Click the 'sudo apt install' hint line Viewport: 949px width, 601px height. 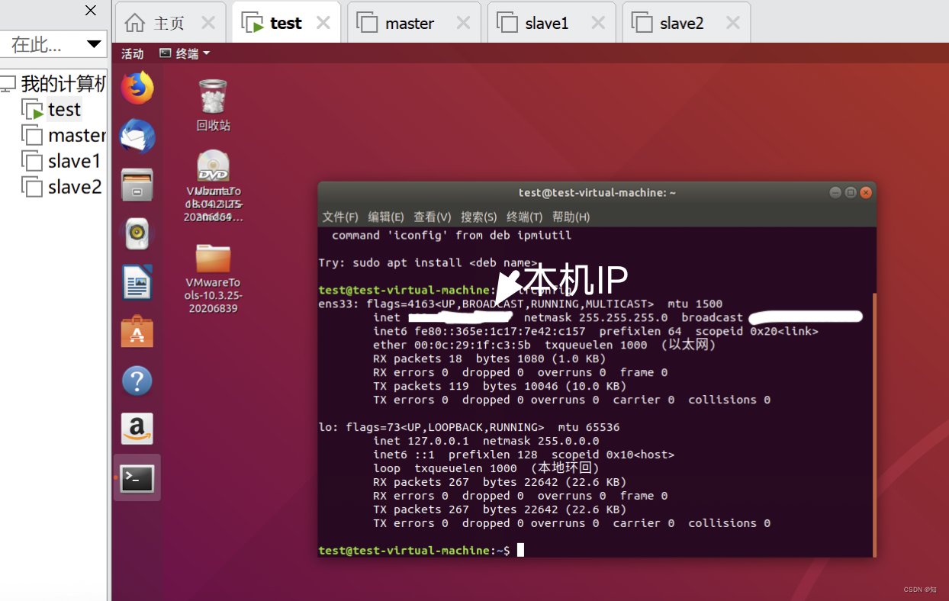pyautogui.click(x=428, y=263)
